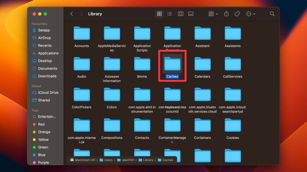Select the Biome folder
307x172 pixels.
(142, 64)
